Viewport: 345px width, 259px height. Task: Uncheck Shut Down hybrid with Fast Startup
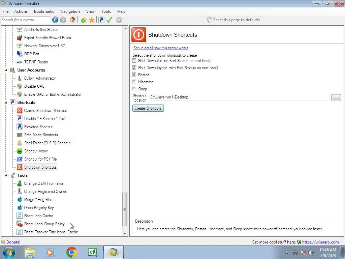[134, 67]
